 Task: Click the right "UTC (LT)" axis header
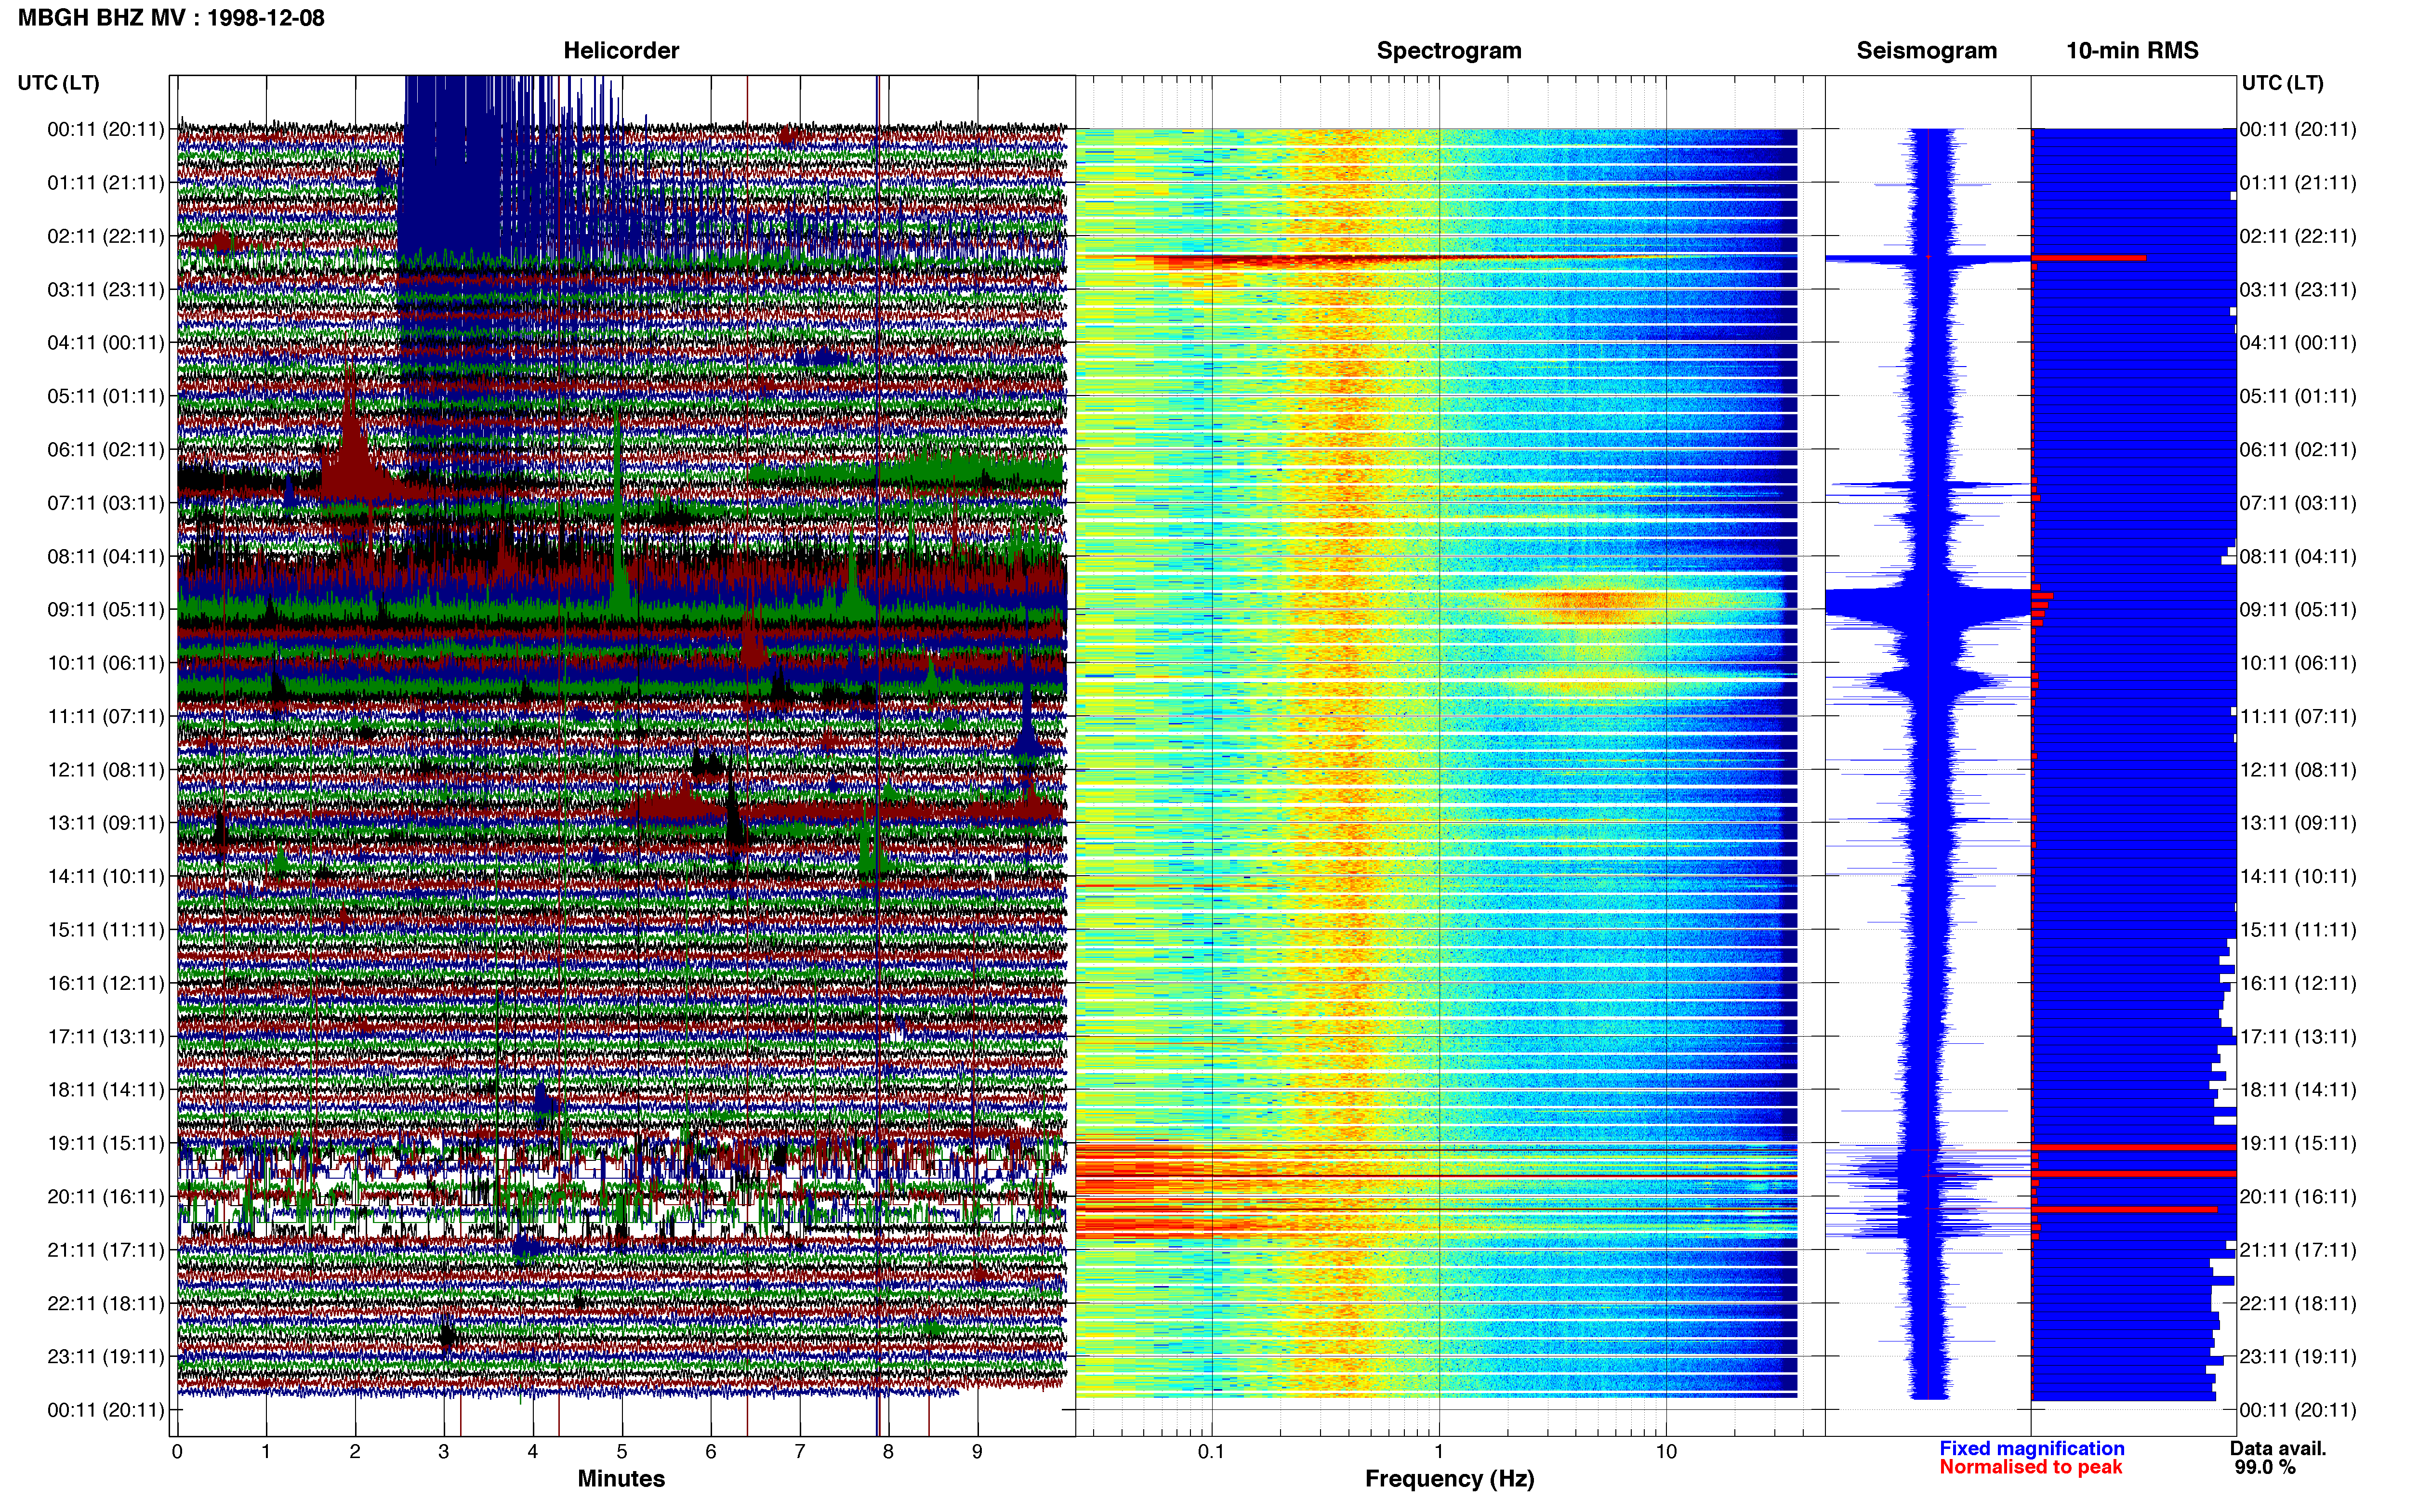[x=2282, y=83]
